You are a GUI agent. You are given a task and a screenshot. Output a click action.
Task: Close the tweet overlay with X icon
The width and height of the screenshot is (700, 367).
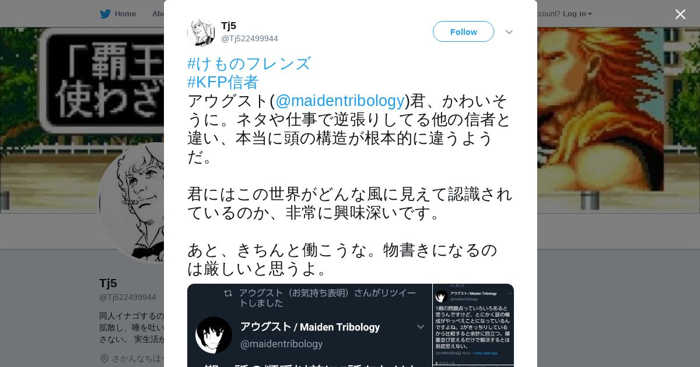click(680, 14)
